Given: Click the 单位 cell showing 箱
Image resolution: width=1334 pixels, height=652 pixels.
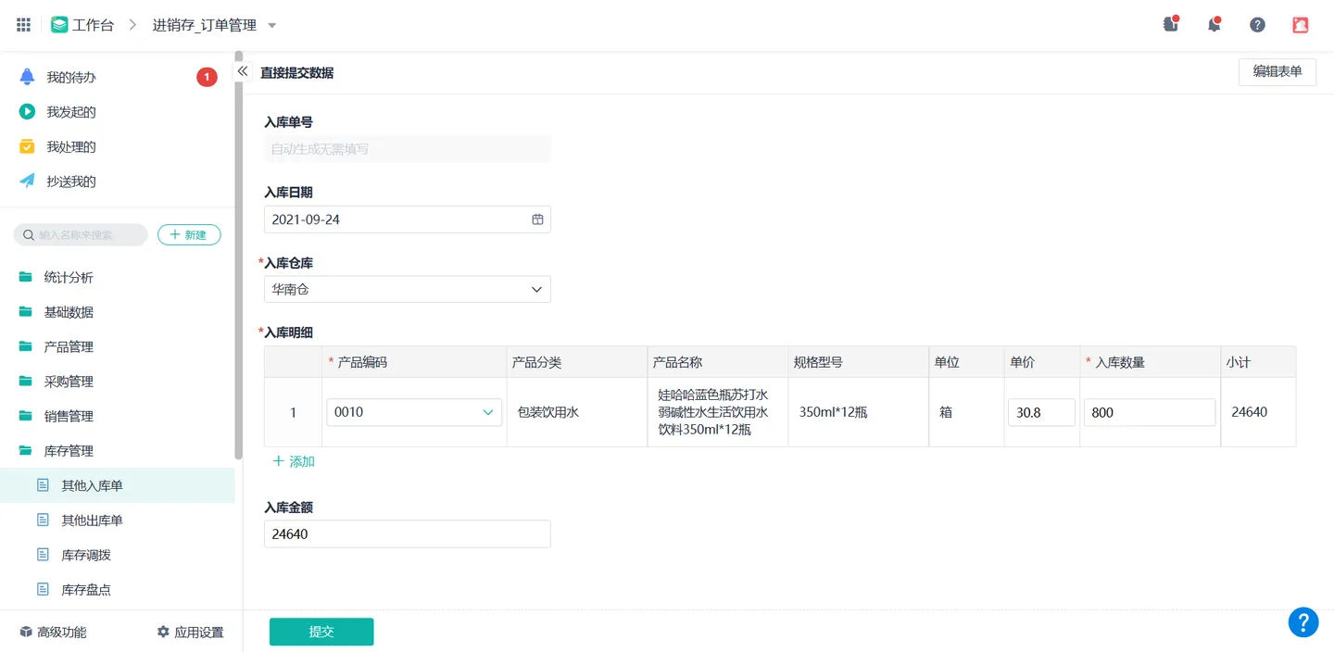Looking at the screenshot, I should tap(966, 412).
